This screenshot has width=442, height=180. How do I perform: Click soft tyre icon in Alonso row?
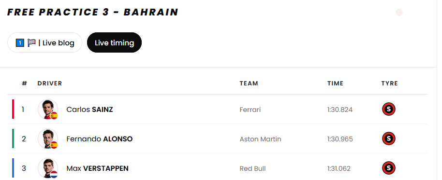(389, 138)
